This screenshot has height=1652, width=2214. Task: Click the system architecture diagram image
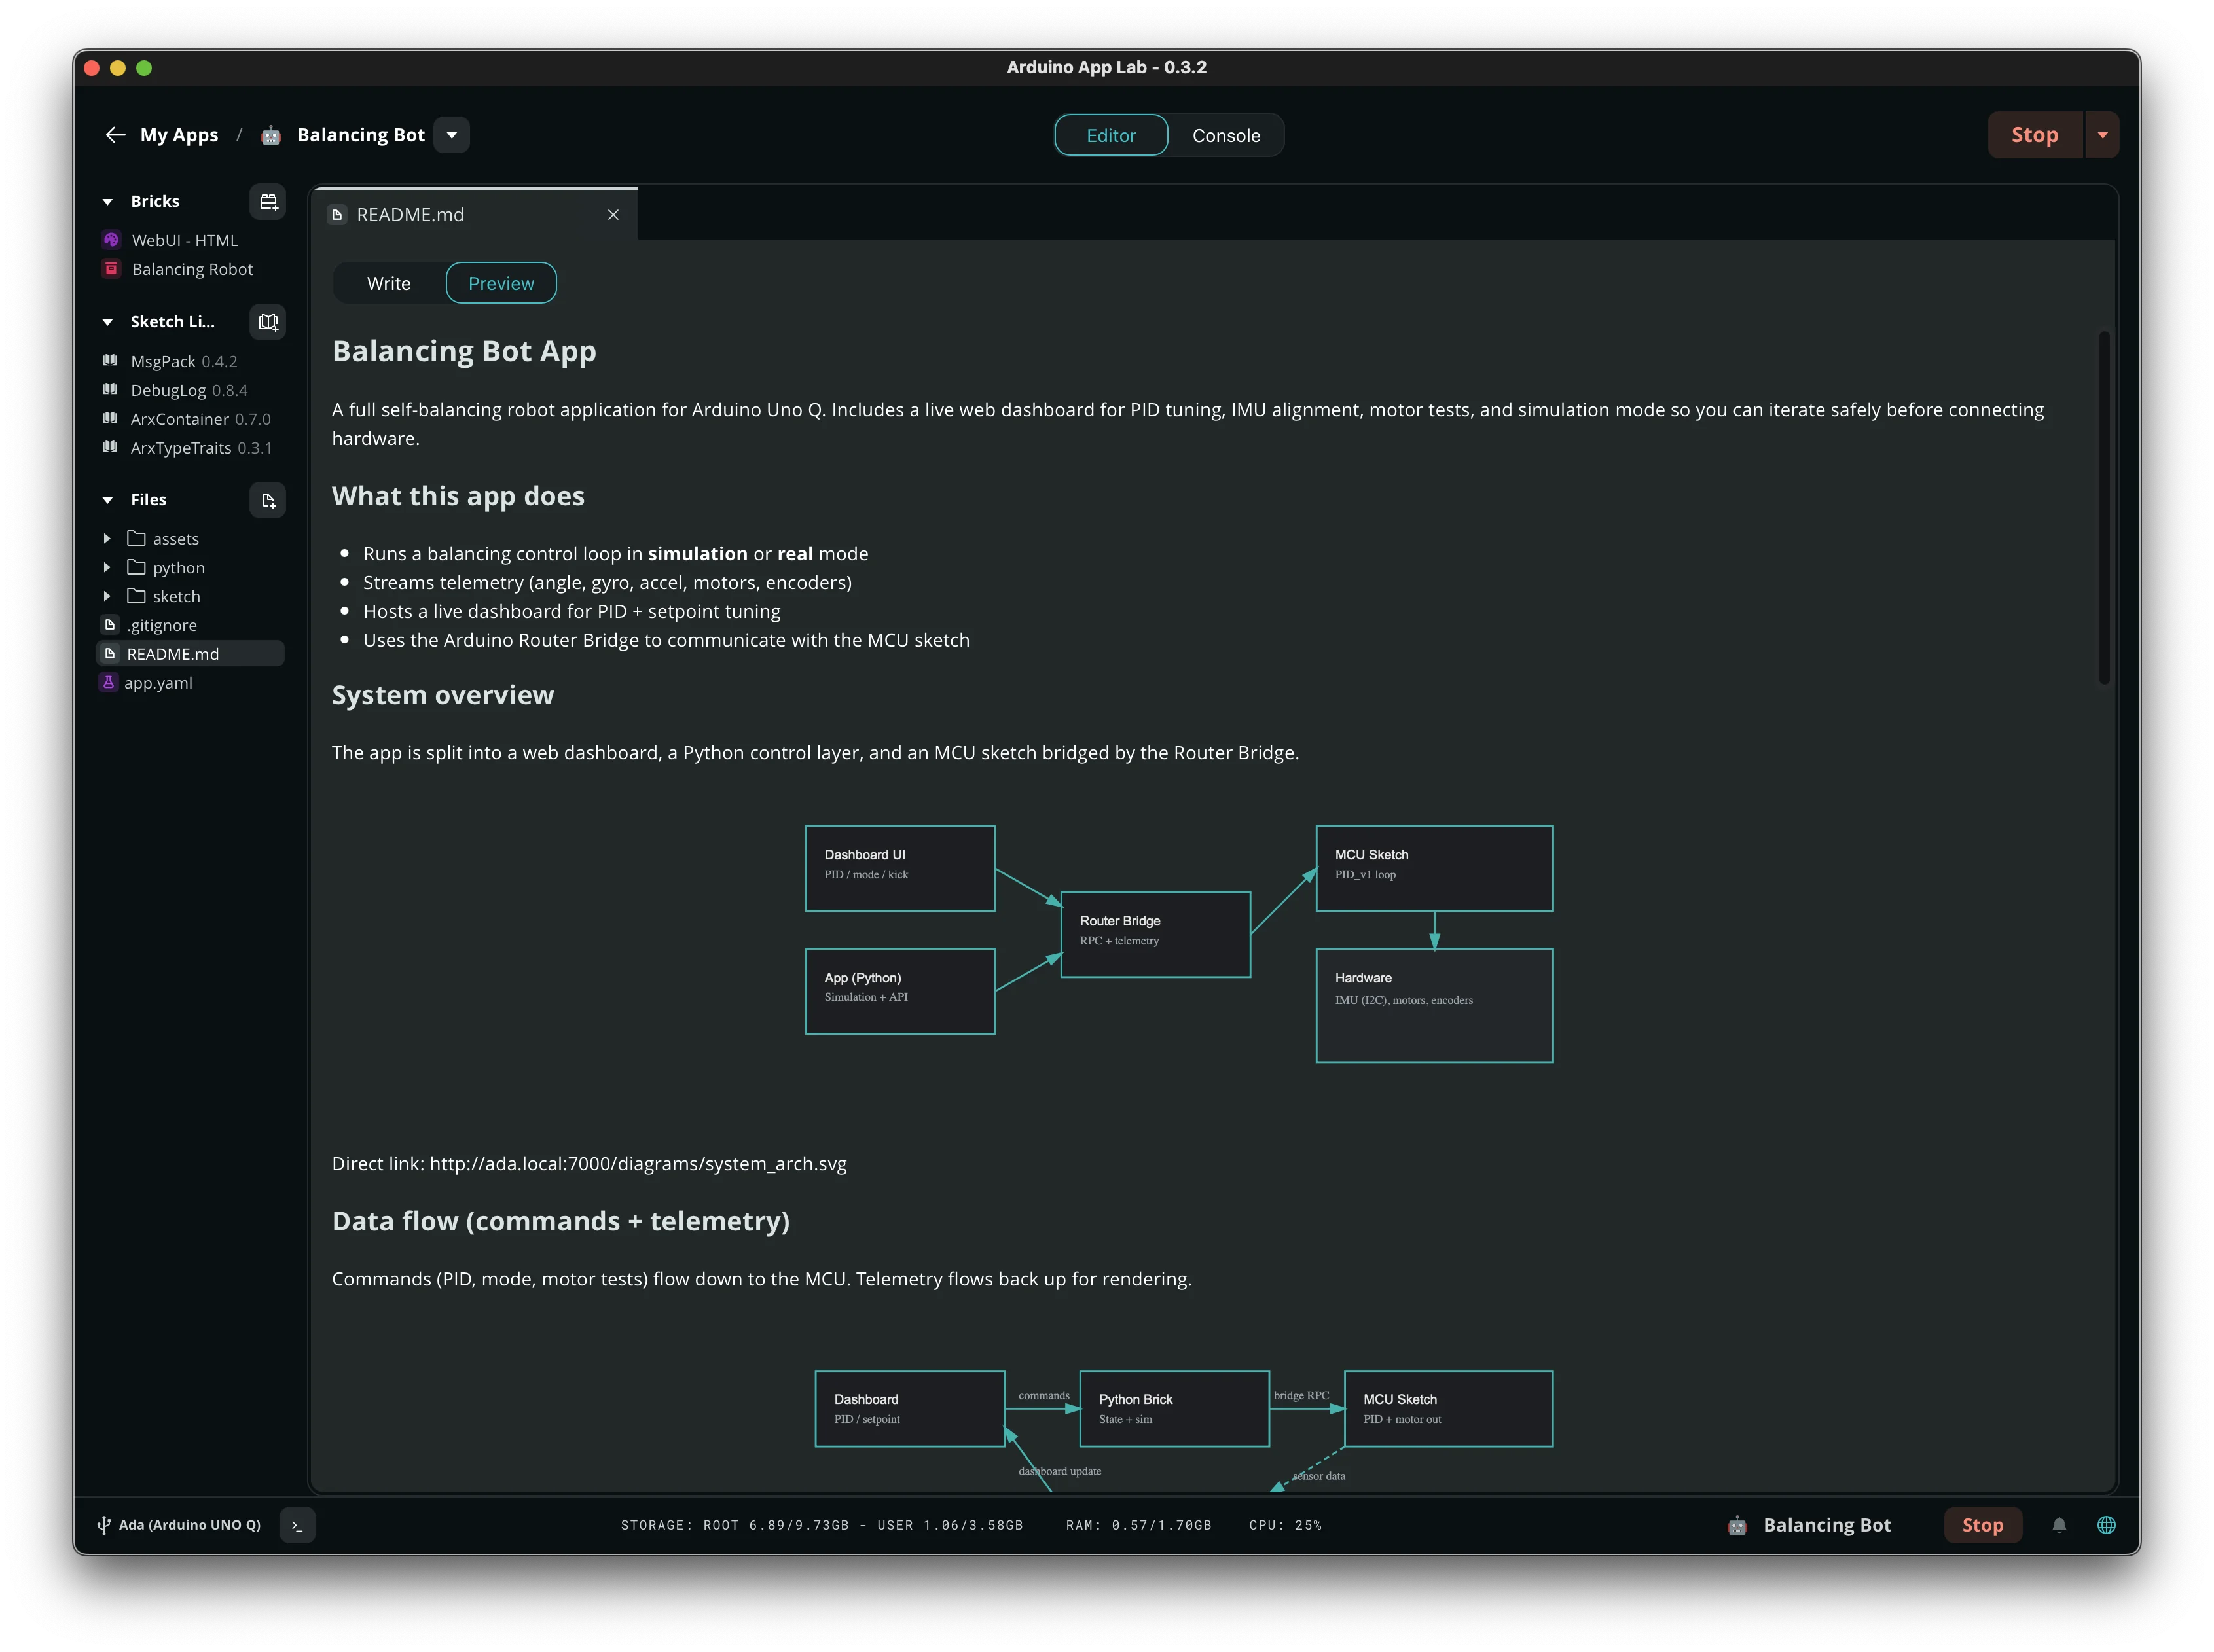tap(1179, 944)
